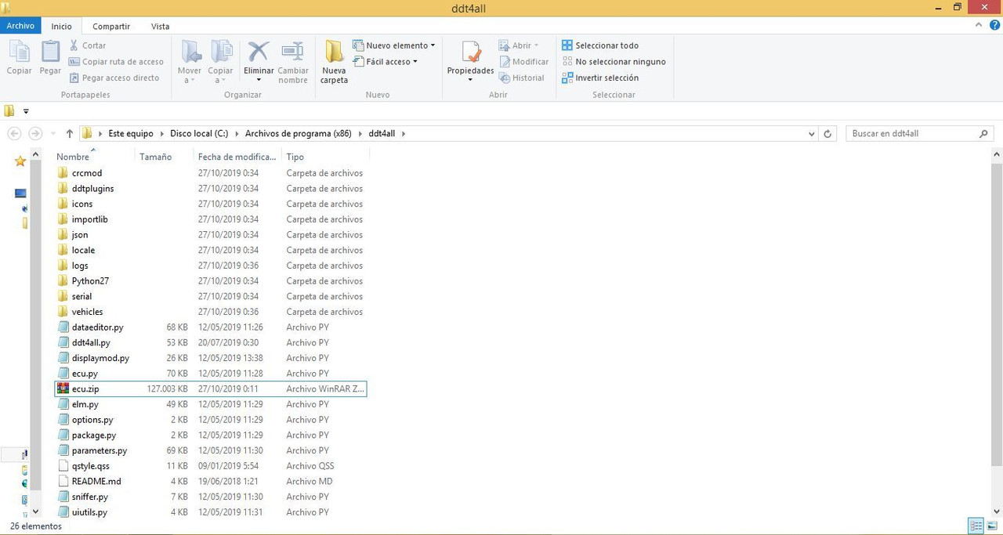Open the Nuevo elemento dropdown
The image size is (1003, 535).
pos(394,45)
